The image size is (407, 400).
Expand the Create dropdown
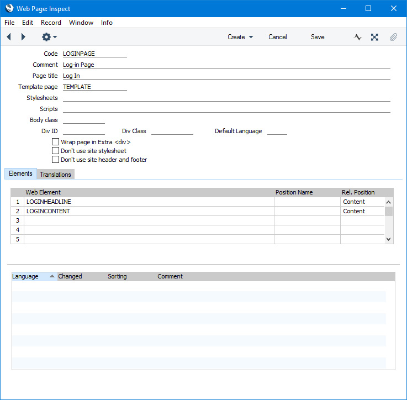[x=240, y=37]
